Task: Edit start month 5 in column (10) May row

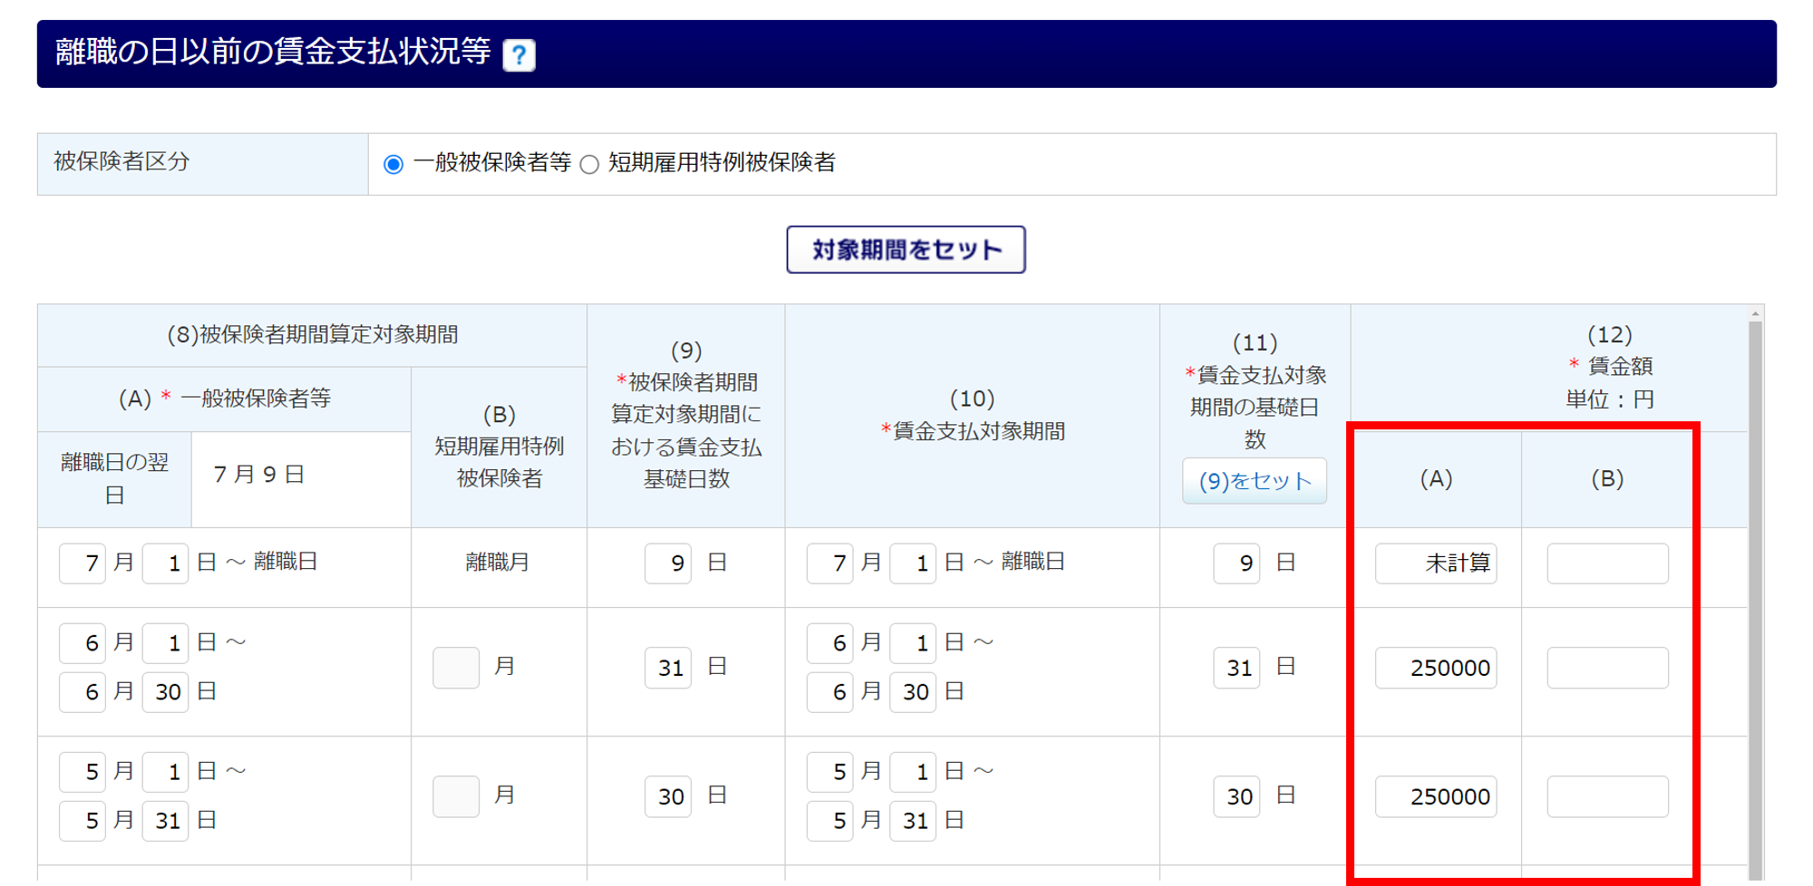Action: click(x=830, y=772)
